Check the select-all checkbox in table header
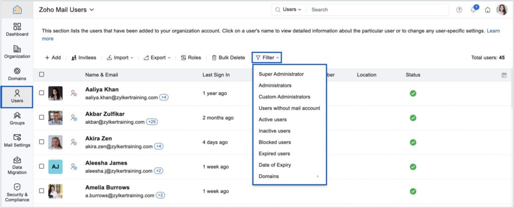Viewport: 514px width, 208px height. [42, 75]
